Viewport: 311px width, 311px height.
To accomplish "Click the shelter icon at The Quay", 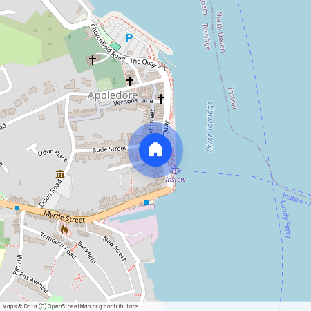I will pos(163,67).
